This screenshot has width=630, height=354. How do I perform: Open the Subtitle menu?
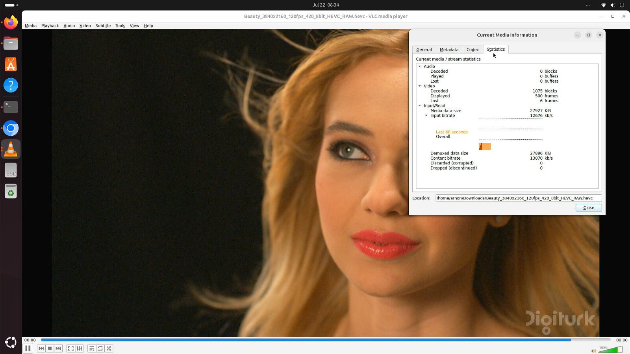point(103,26)
